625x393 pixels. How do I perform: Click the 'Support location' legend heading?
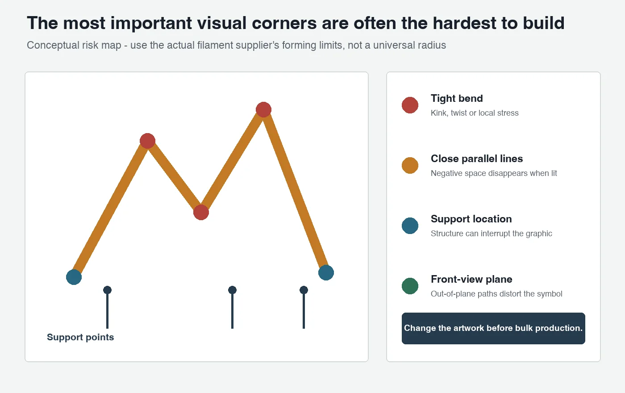pos(471,219)
